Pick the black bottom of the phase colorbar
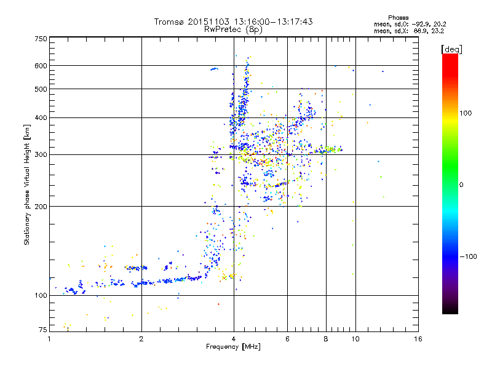Image resolution: width=492 pixels, height=369 pixels. [x=450, y=310]
